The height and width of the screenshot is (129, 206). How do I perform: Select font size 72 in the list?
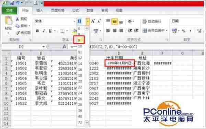coord(80,122)
